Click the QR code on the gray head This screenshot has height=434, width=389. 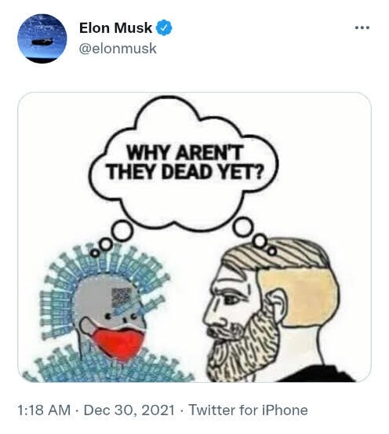coord(121,297)
